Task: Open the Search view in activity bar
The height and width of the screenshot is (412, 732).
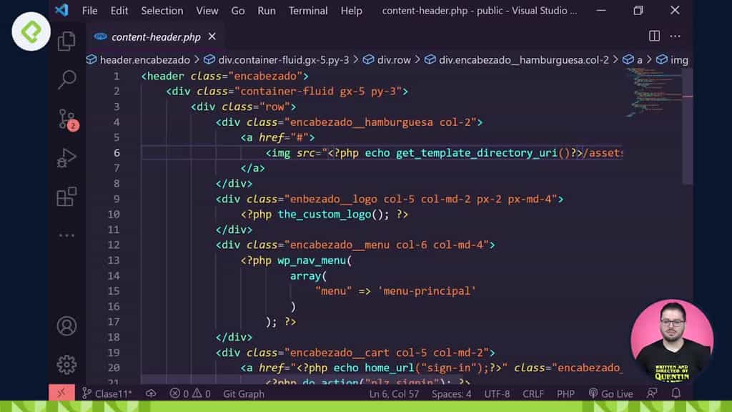Action: [66, 79]
